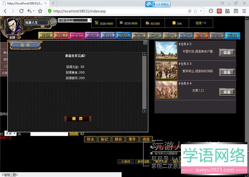The width and height of the screenshot is (249, 177).
Task: Click the browser download arrow icon
Action: click(236, 11)
